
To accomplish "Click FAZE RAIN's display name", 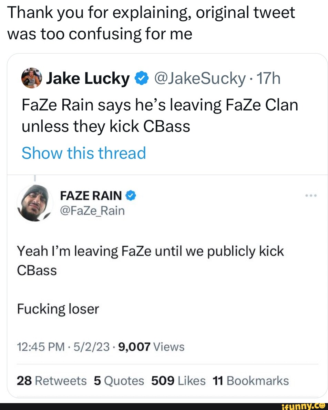I will (x=90, y=195).
